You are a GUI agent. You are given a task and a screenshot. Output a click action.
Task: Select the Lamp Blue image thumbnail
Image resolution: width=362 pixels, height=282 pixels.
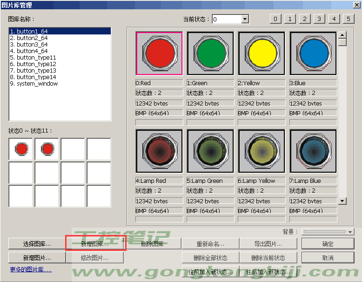click(313, 151)
